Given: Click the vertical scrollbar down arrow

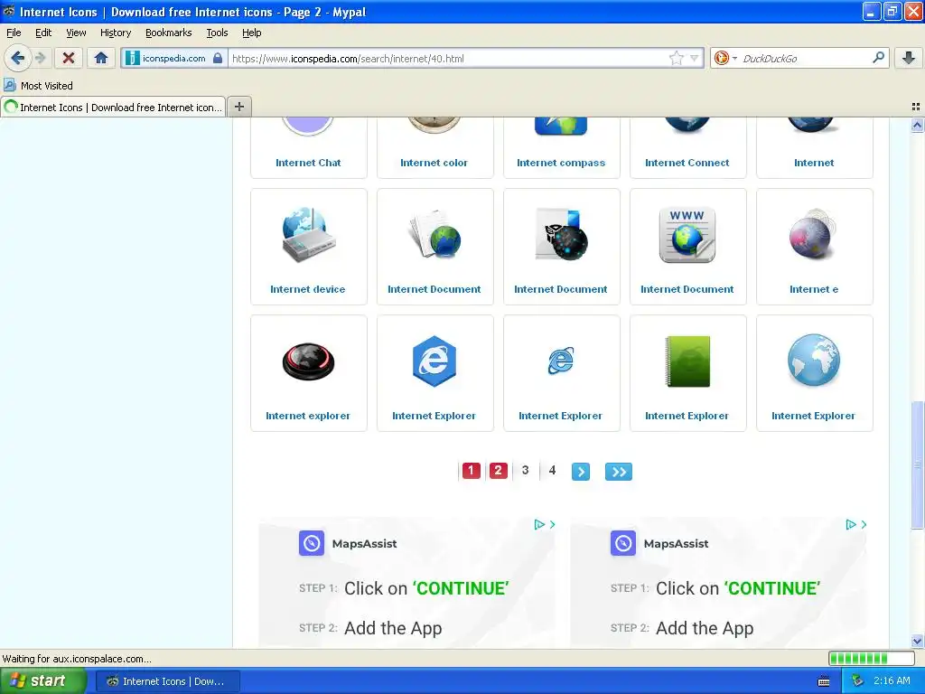Looking at the screenshot, I should pyautogui.click(x=917, y=641).
